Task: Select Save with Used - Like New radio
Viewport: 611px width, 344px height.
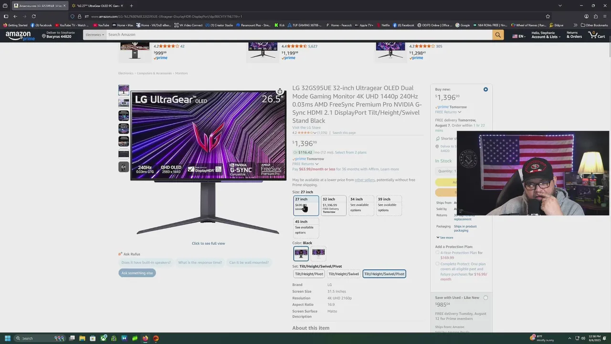Action: (485, 298)
